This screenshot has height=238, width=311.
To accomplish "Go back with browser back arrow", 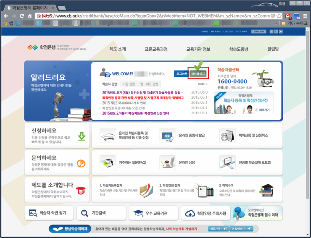I will 6,16.
